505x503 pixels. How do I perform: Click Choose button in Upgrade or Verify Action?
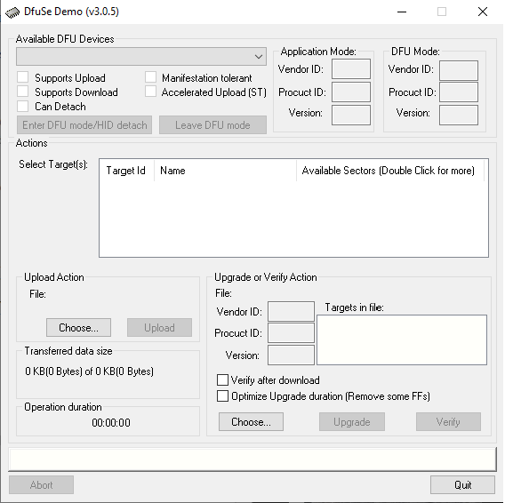click(x=251, y=421)
